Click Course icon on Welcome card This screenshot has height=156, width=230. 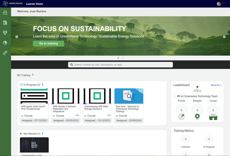click(x=117, y=116)
